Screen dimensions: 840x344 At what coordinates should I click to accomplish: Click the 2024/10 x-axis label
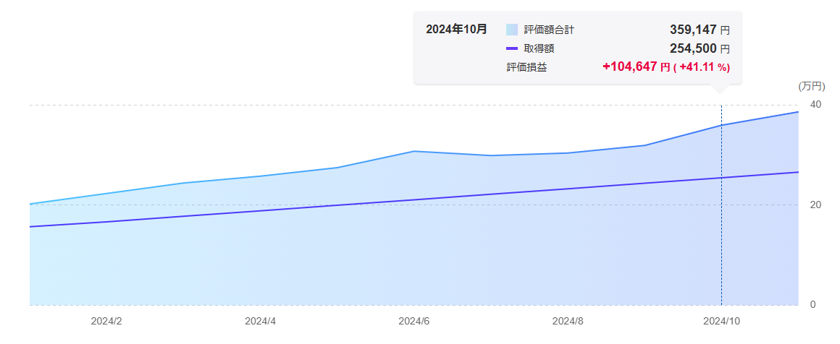721,321
